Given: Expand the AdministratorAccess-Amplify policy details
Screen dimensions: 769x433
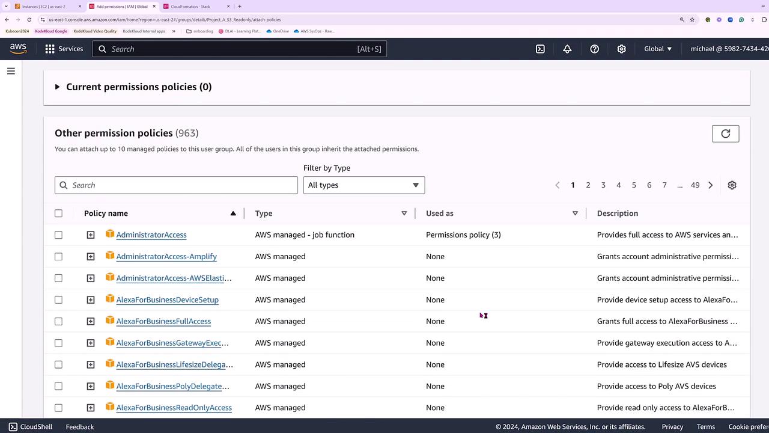Looking at the screenshot, I should (91, 257).
